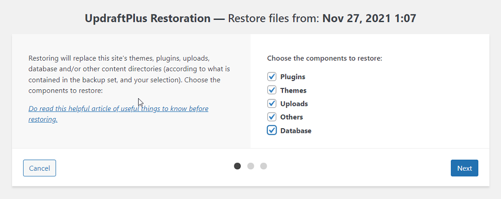This screenshot has height=199, width=501.
Task: Click the backup date Nov 27, 2021 1:07
Action: [369, 19]
